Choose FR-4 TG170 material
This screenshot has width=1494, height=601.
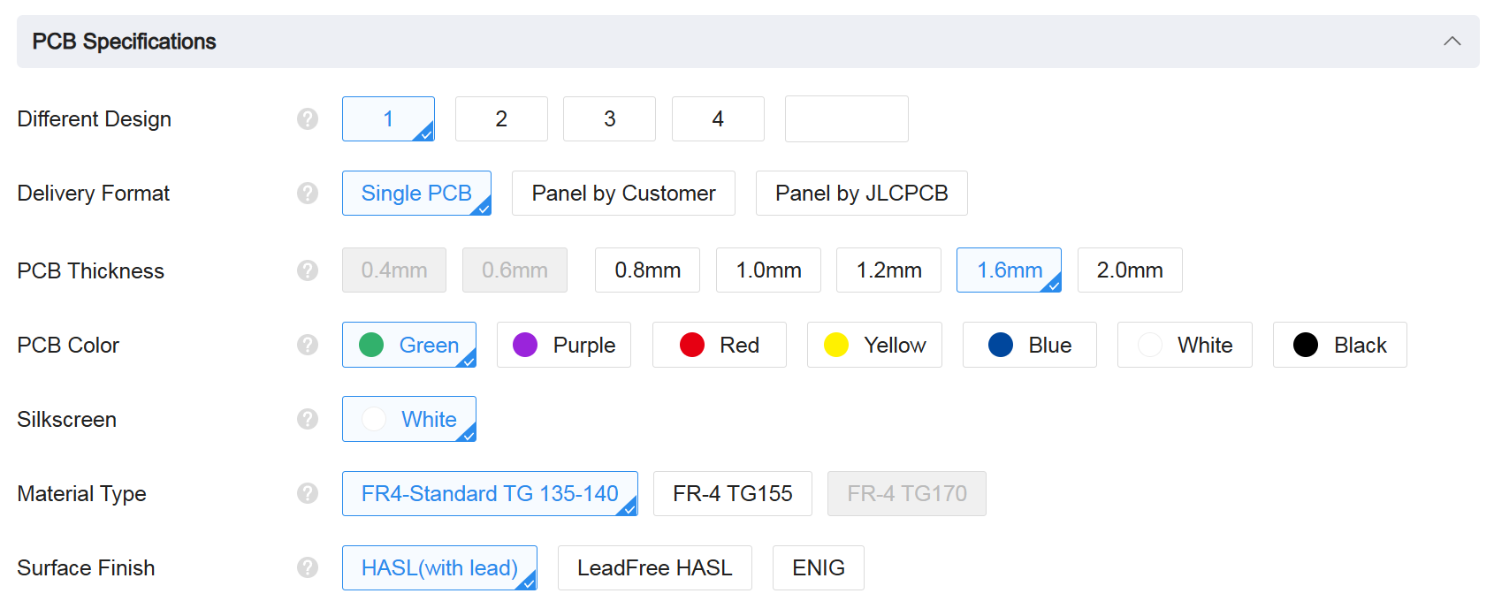click(907, 493)
